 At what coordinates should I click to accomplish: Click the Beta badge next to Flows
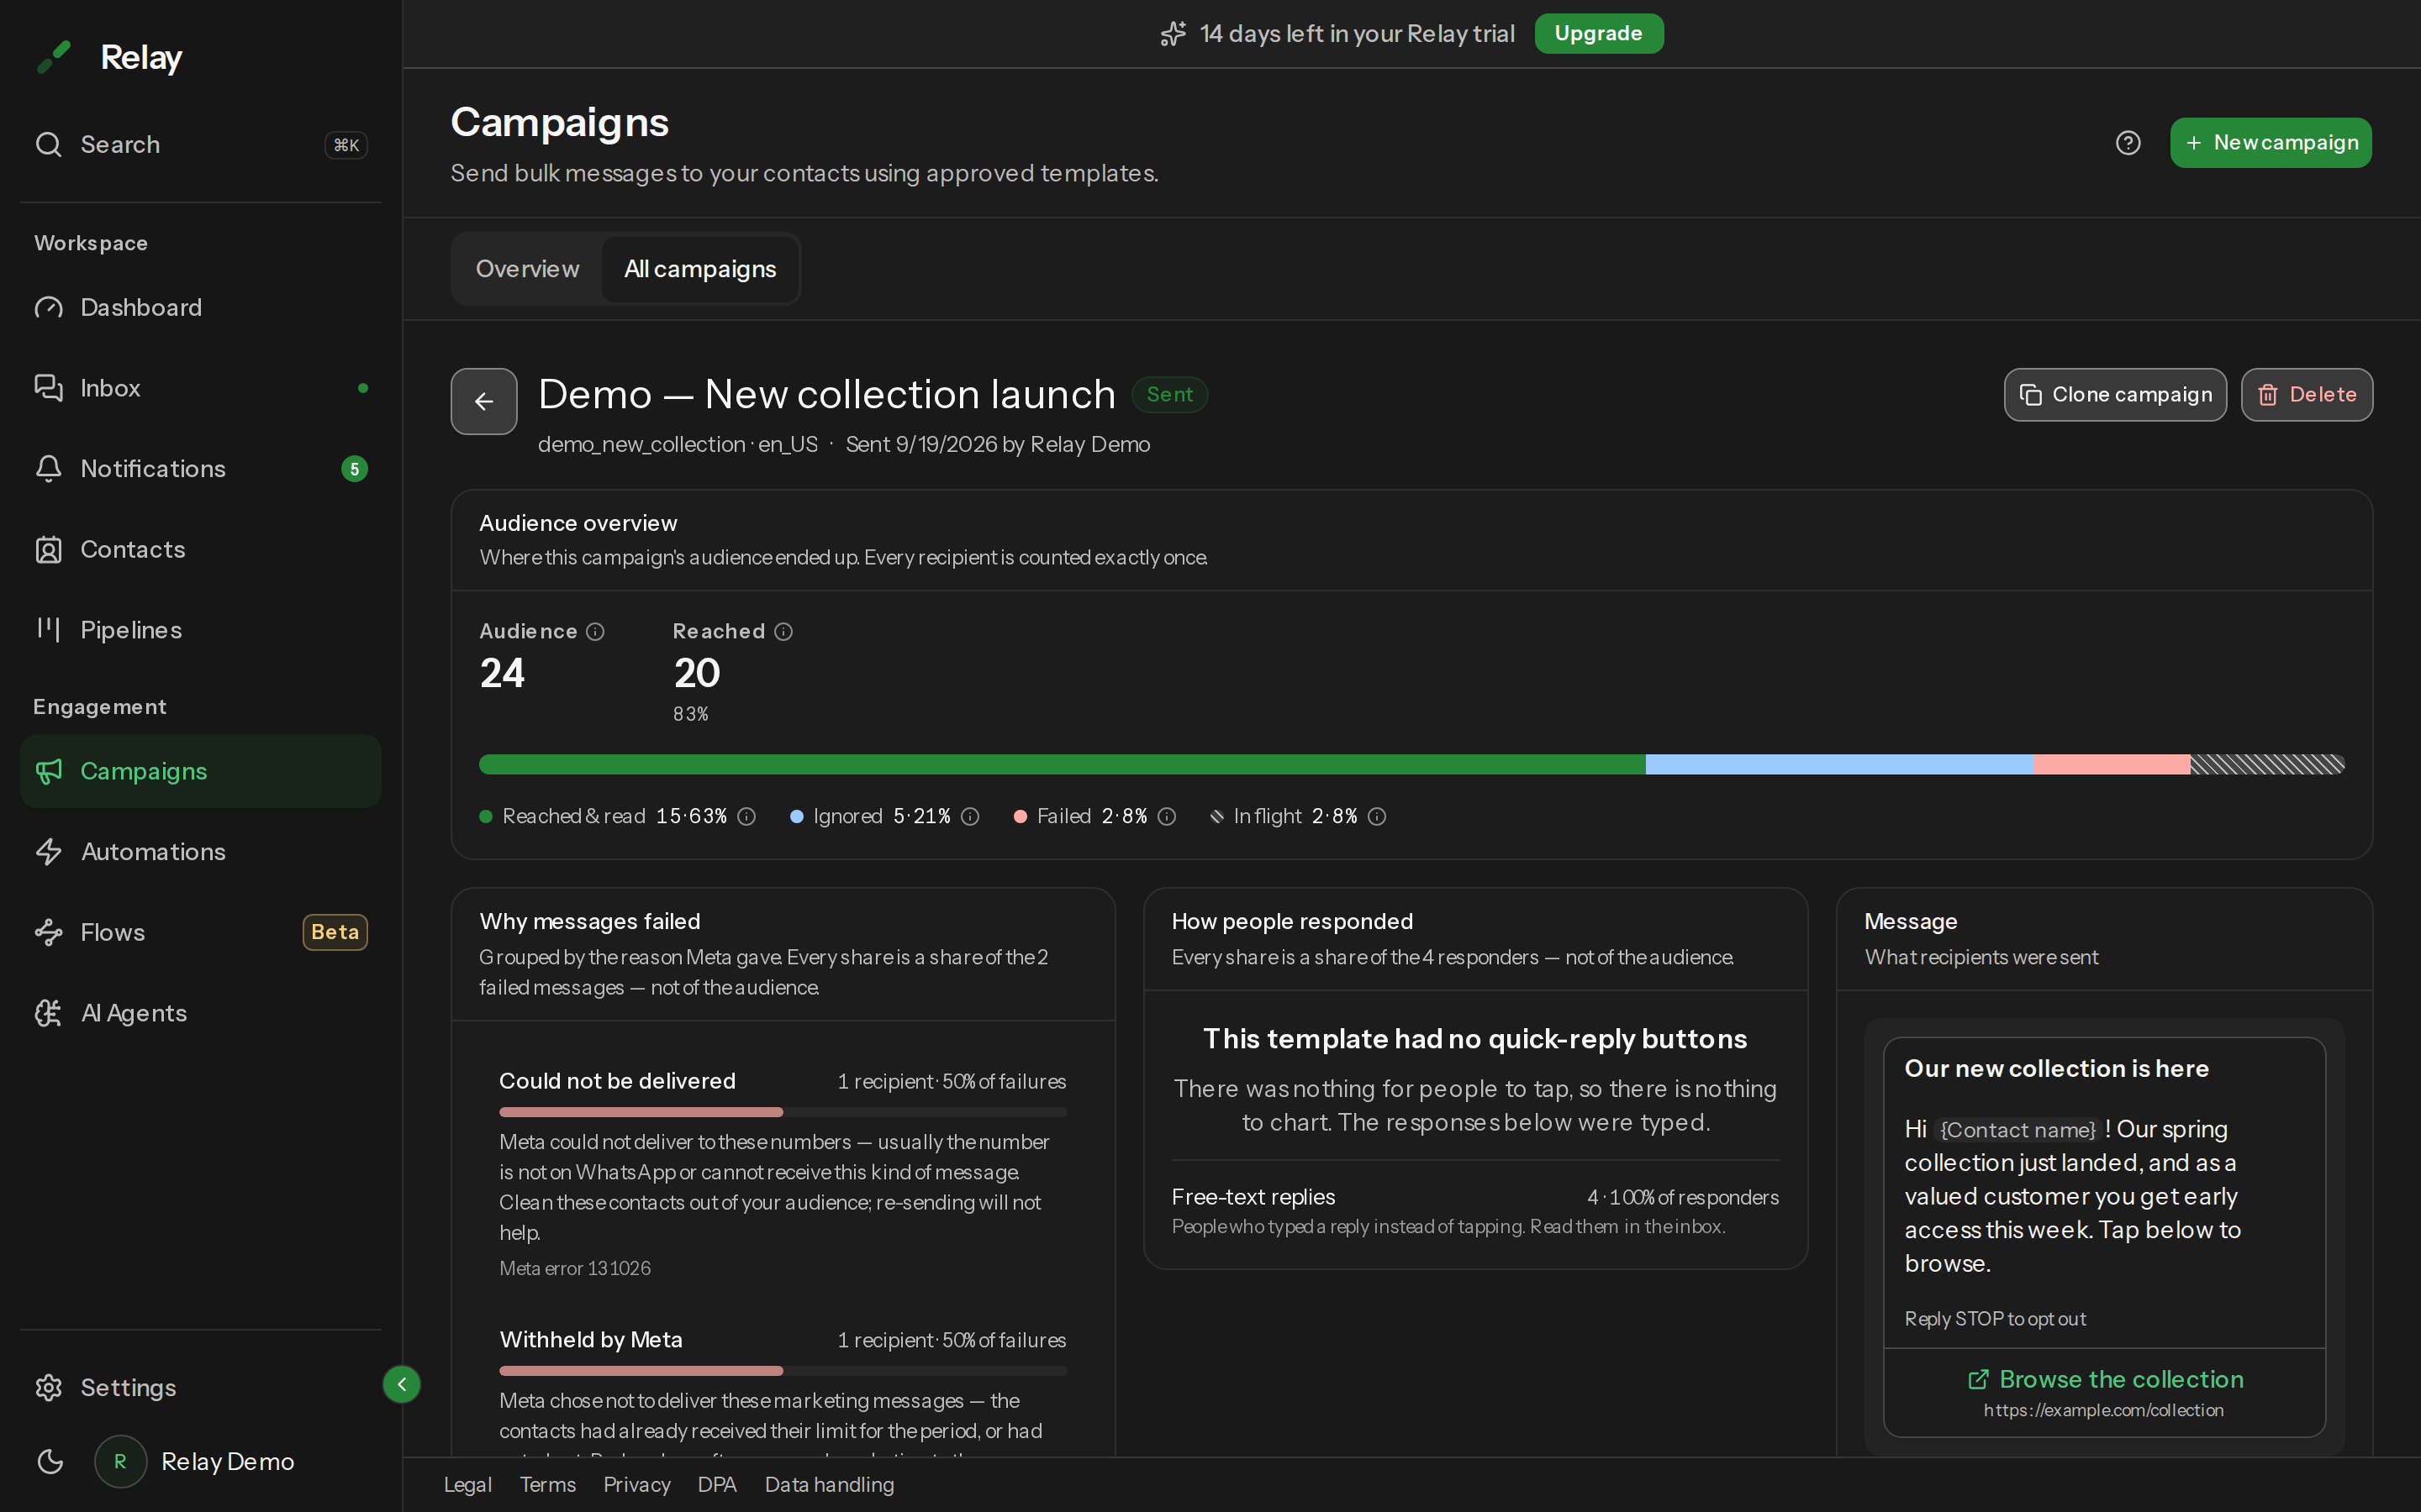pos(335,932)
